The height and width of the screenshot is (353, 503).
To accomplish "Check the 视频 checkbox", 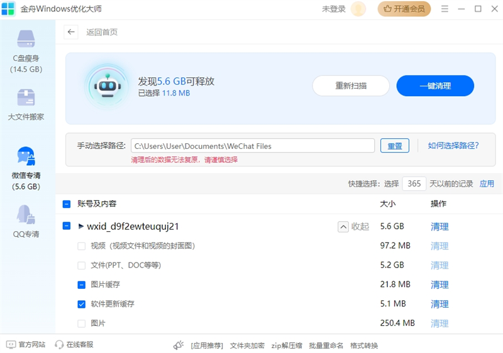I will tap(82, 246).
